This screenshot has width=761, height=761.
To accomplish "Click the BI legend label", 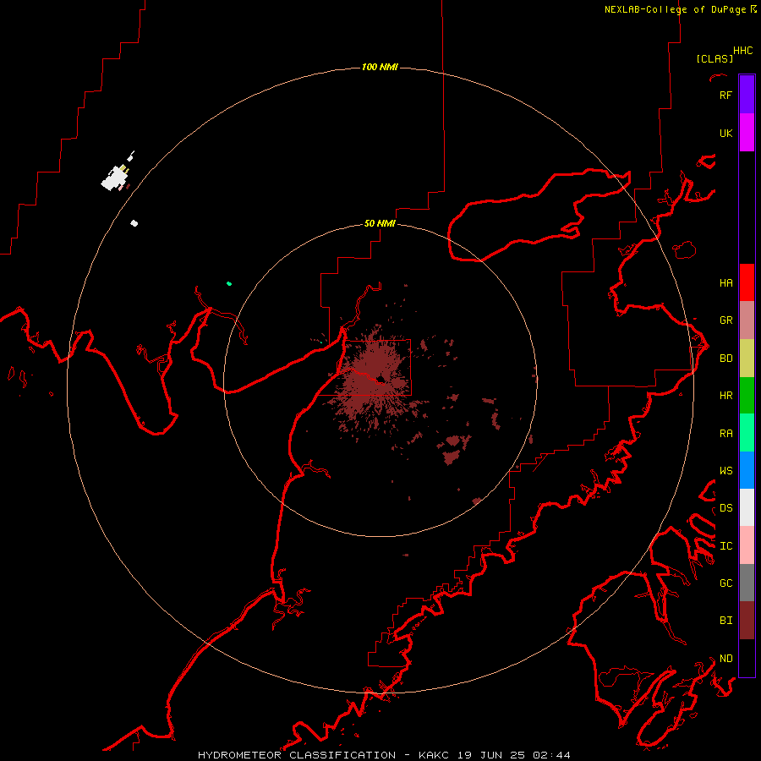I will (725, 621).
